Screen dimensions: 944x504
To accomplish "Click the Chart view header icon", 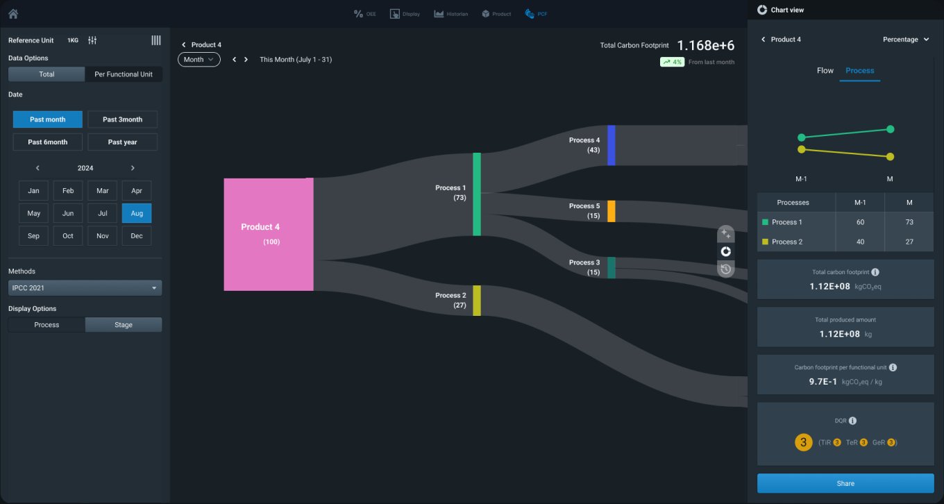I will 762,10.
